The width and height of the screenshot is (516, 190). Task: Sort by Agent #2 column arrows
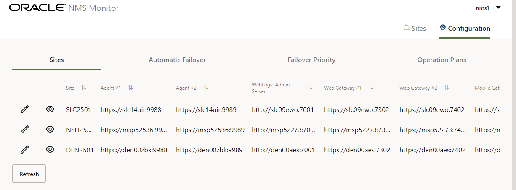point(206,88)
